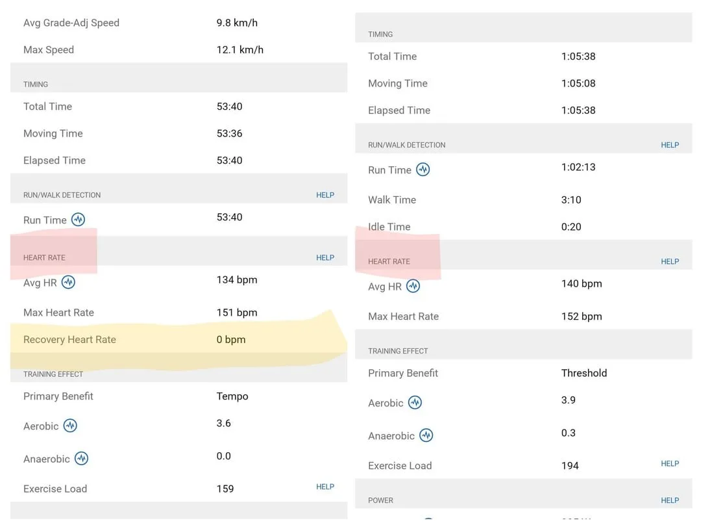
Task: Open HELP in Heart Rate header above 134 bpm
Action: (325, 258)
